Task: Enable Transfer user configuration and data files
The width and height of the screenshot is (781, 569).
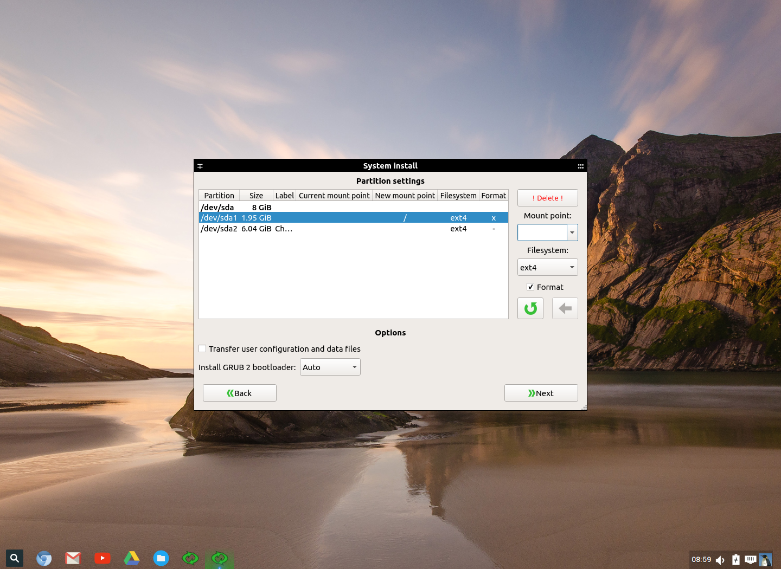Action: [202, 349]
